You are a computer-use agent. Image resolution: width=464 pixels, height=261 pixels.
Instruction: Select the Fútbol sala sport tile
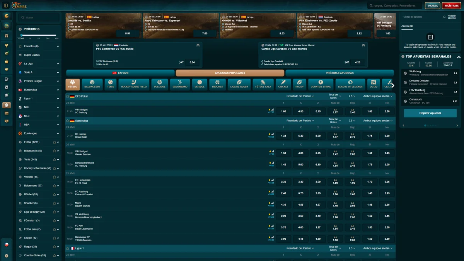[x=263, y=84]
